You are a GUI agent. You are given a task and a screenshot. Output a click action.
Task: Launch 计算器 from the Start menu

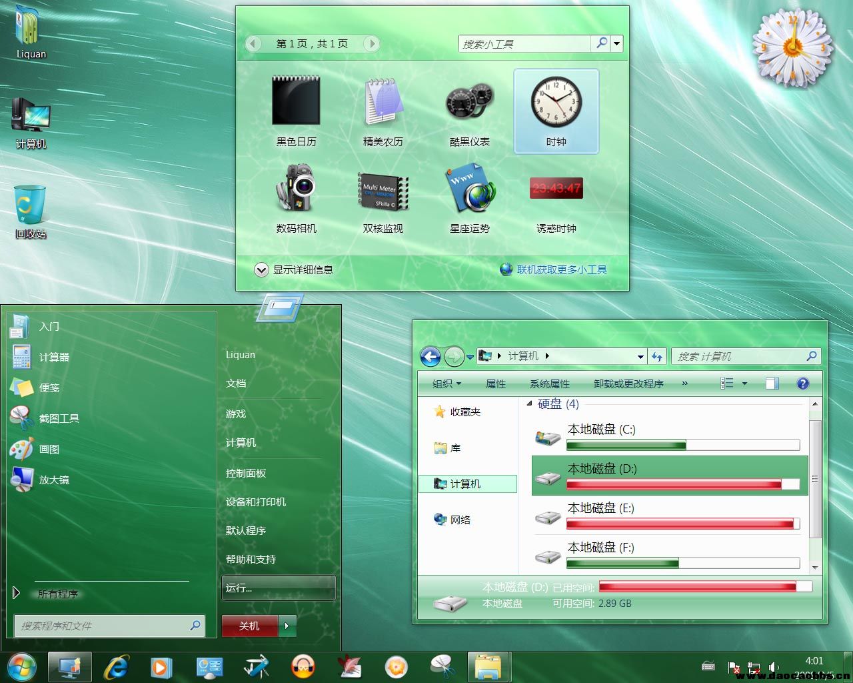(x=111, y=357)
